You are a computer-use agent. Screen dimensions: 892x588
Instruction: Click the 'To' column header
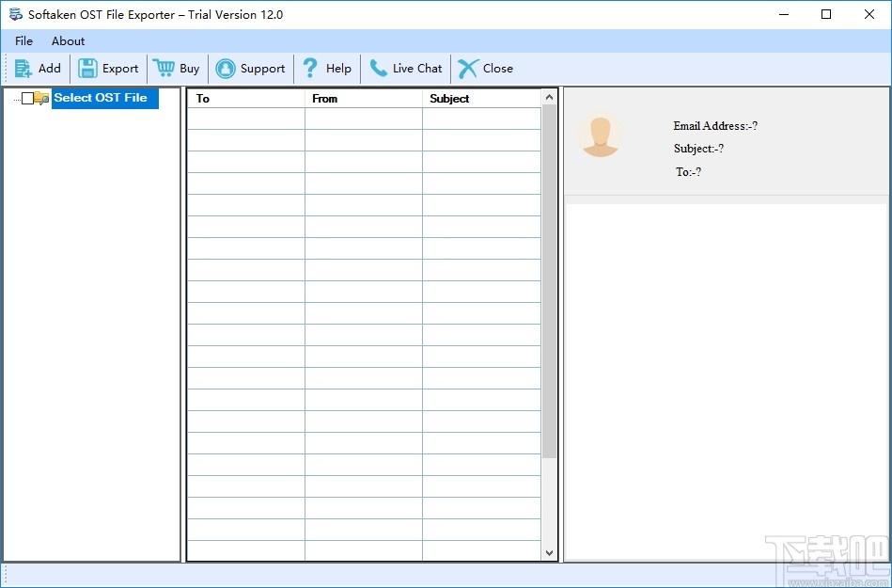[246, 99]
